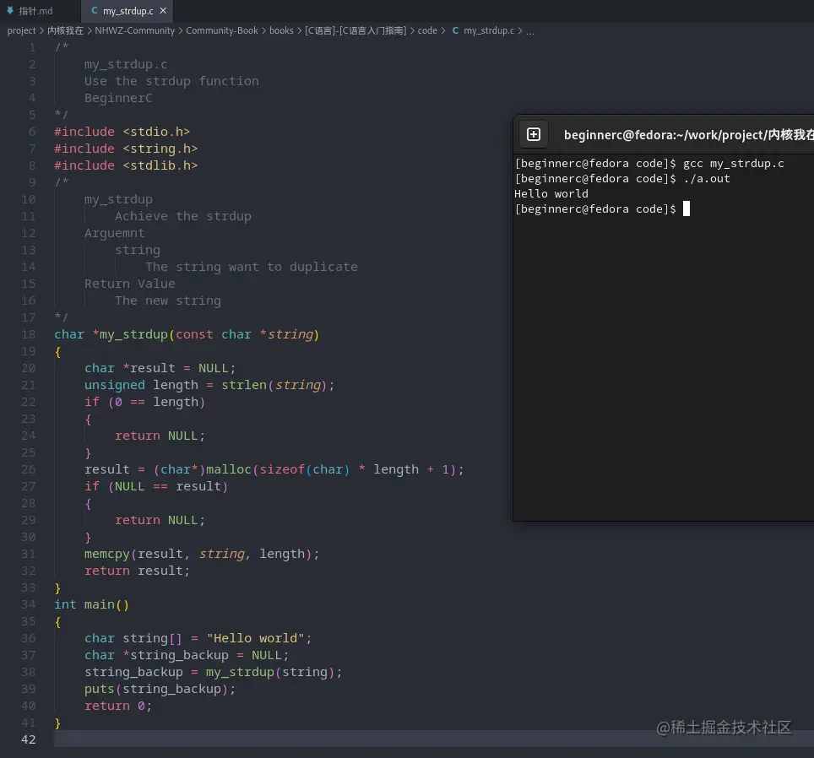
Task: Click 'The string want to duplicate' comment
Action: (252, 267)
